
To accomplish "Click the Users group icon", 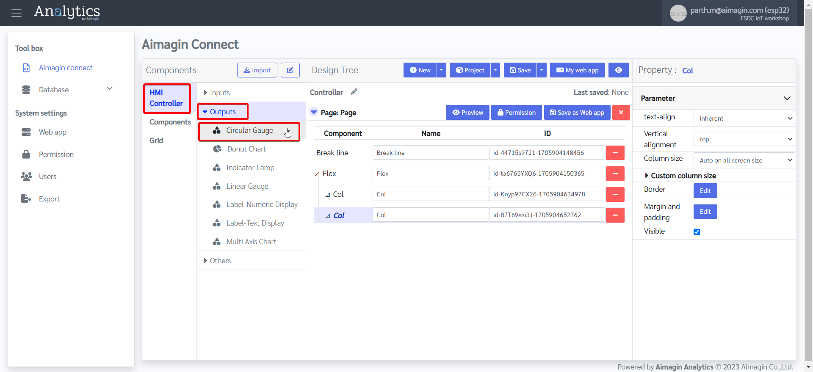I will 26,176.
